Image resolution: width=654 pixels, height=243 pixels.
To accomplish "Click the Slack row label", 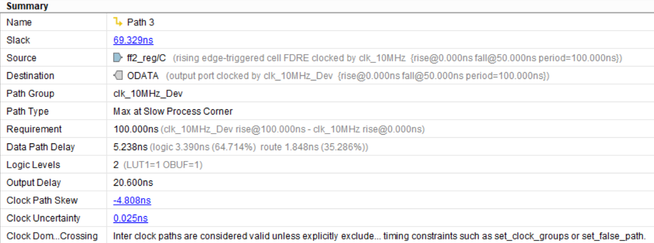I will pyautogui.click(x=18, y=40).
